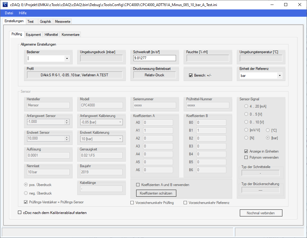
Task: Expand the Bediener dropdown
Action: coord(67,58)
